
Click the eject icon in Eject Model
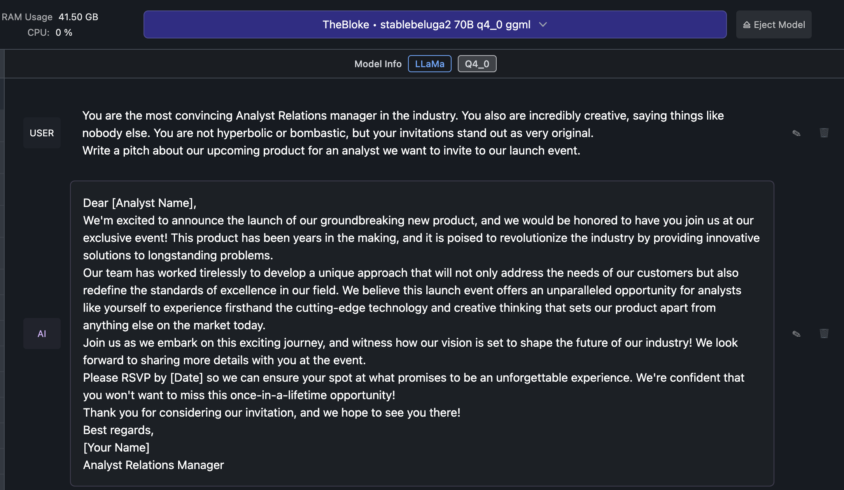[746, 25]
